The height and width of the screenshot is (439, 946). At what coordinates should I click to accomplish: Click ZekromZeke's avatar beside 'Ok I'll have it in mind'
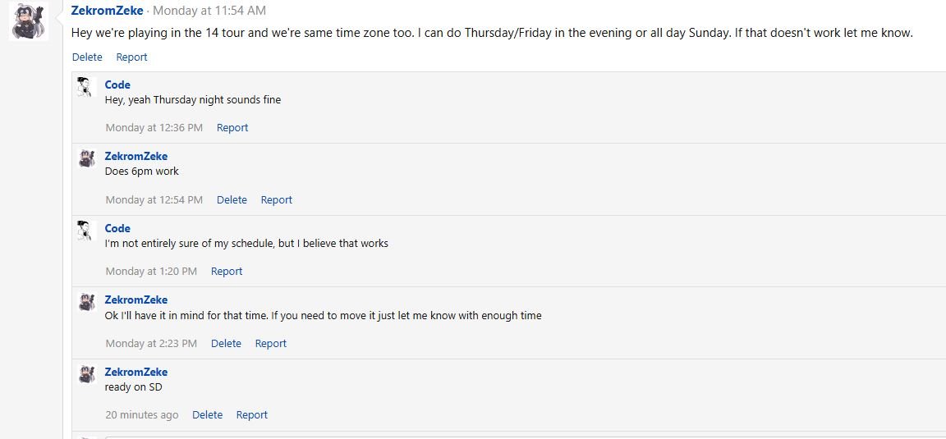[86, 302]
